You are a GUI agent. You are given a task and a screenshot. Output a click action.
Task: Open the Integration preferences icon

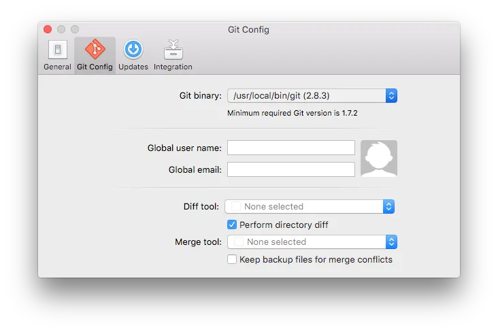(173, 50)
